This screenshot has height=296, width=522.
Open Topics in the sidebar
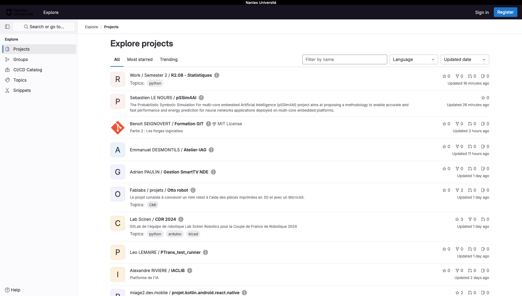click(39, 80)
